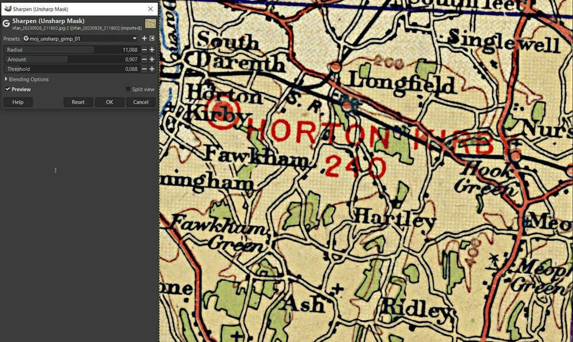Increase the Threshold value with plus
573x342 pixels.
(152, 69)
